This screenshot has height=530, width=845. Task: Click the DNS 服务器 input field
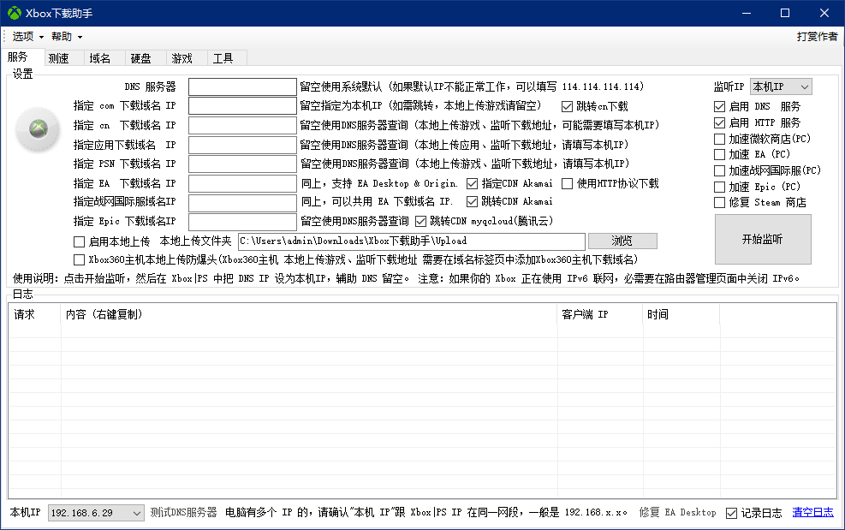[242, 86]
